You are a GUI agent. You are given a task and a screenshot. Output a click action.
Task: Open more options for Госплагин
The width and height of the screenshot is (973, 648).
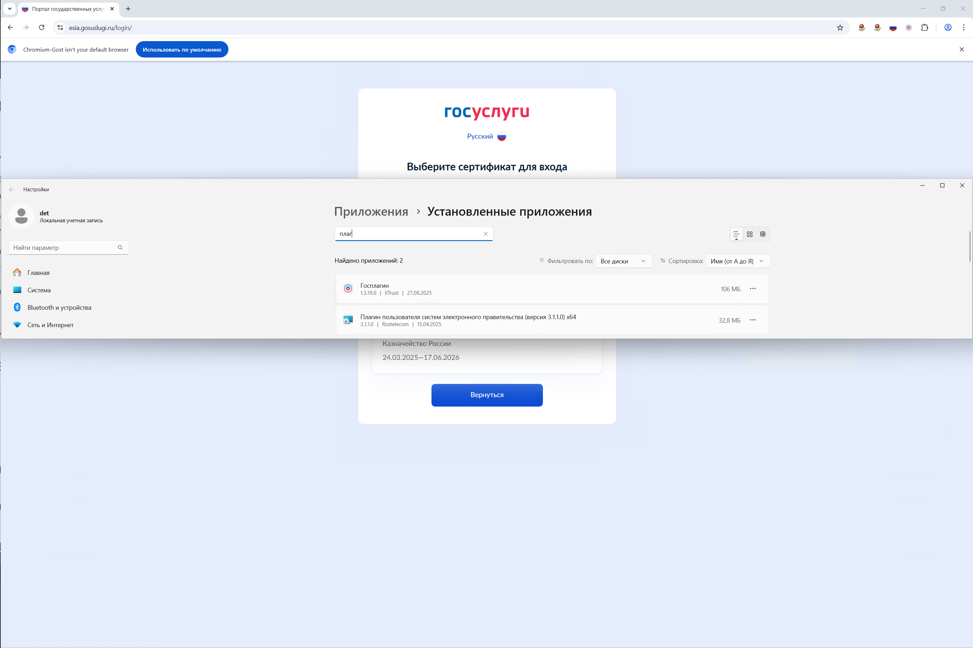(753, 288)
